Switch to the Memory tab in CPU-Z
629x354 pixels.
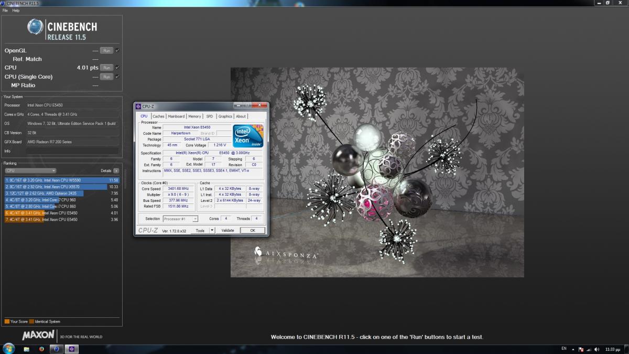[x=194, y=116]
